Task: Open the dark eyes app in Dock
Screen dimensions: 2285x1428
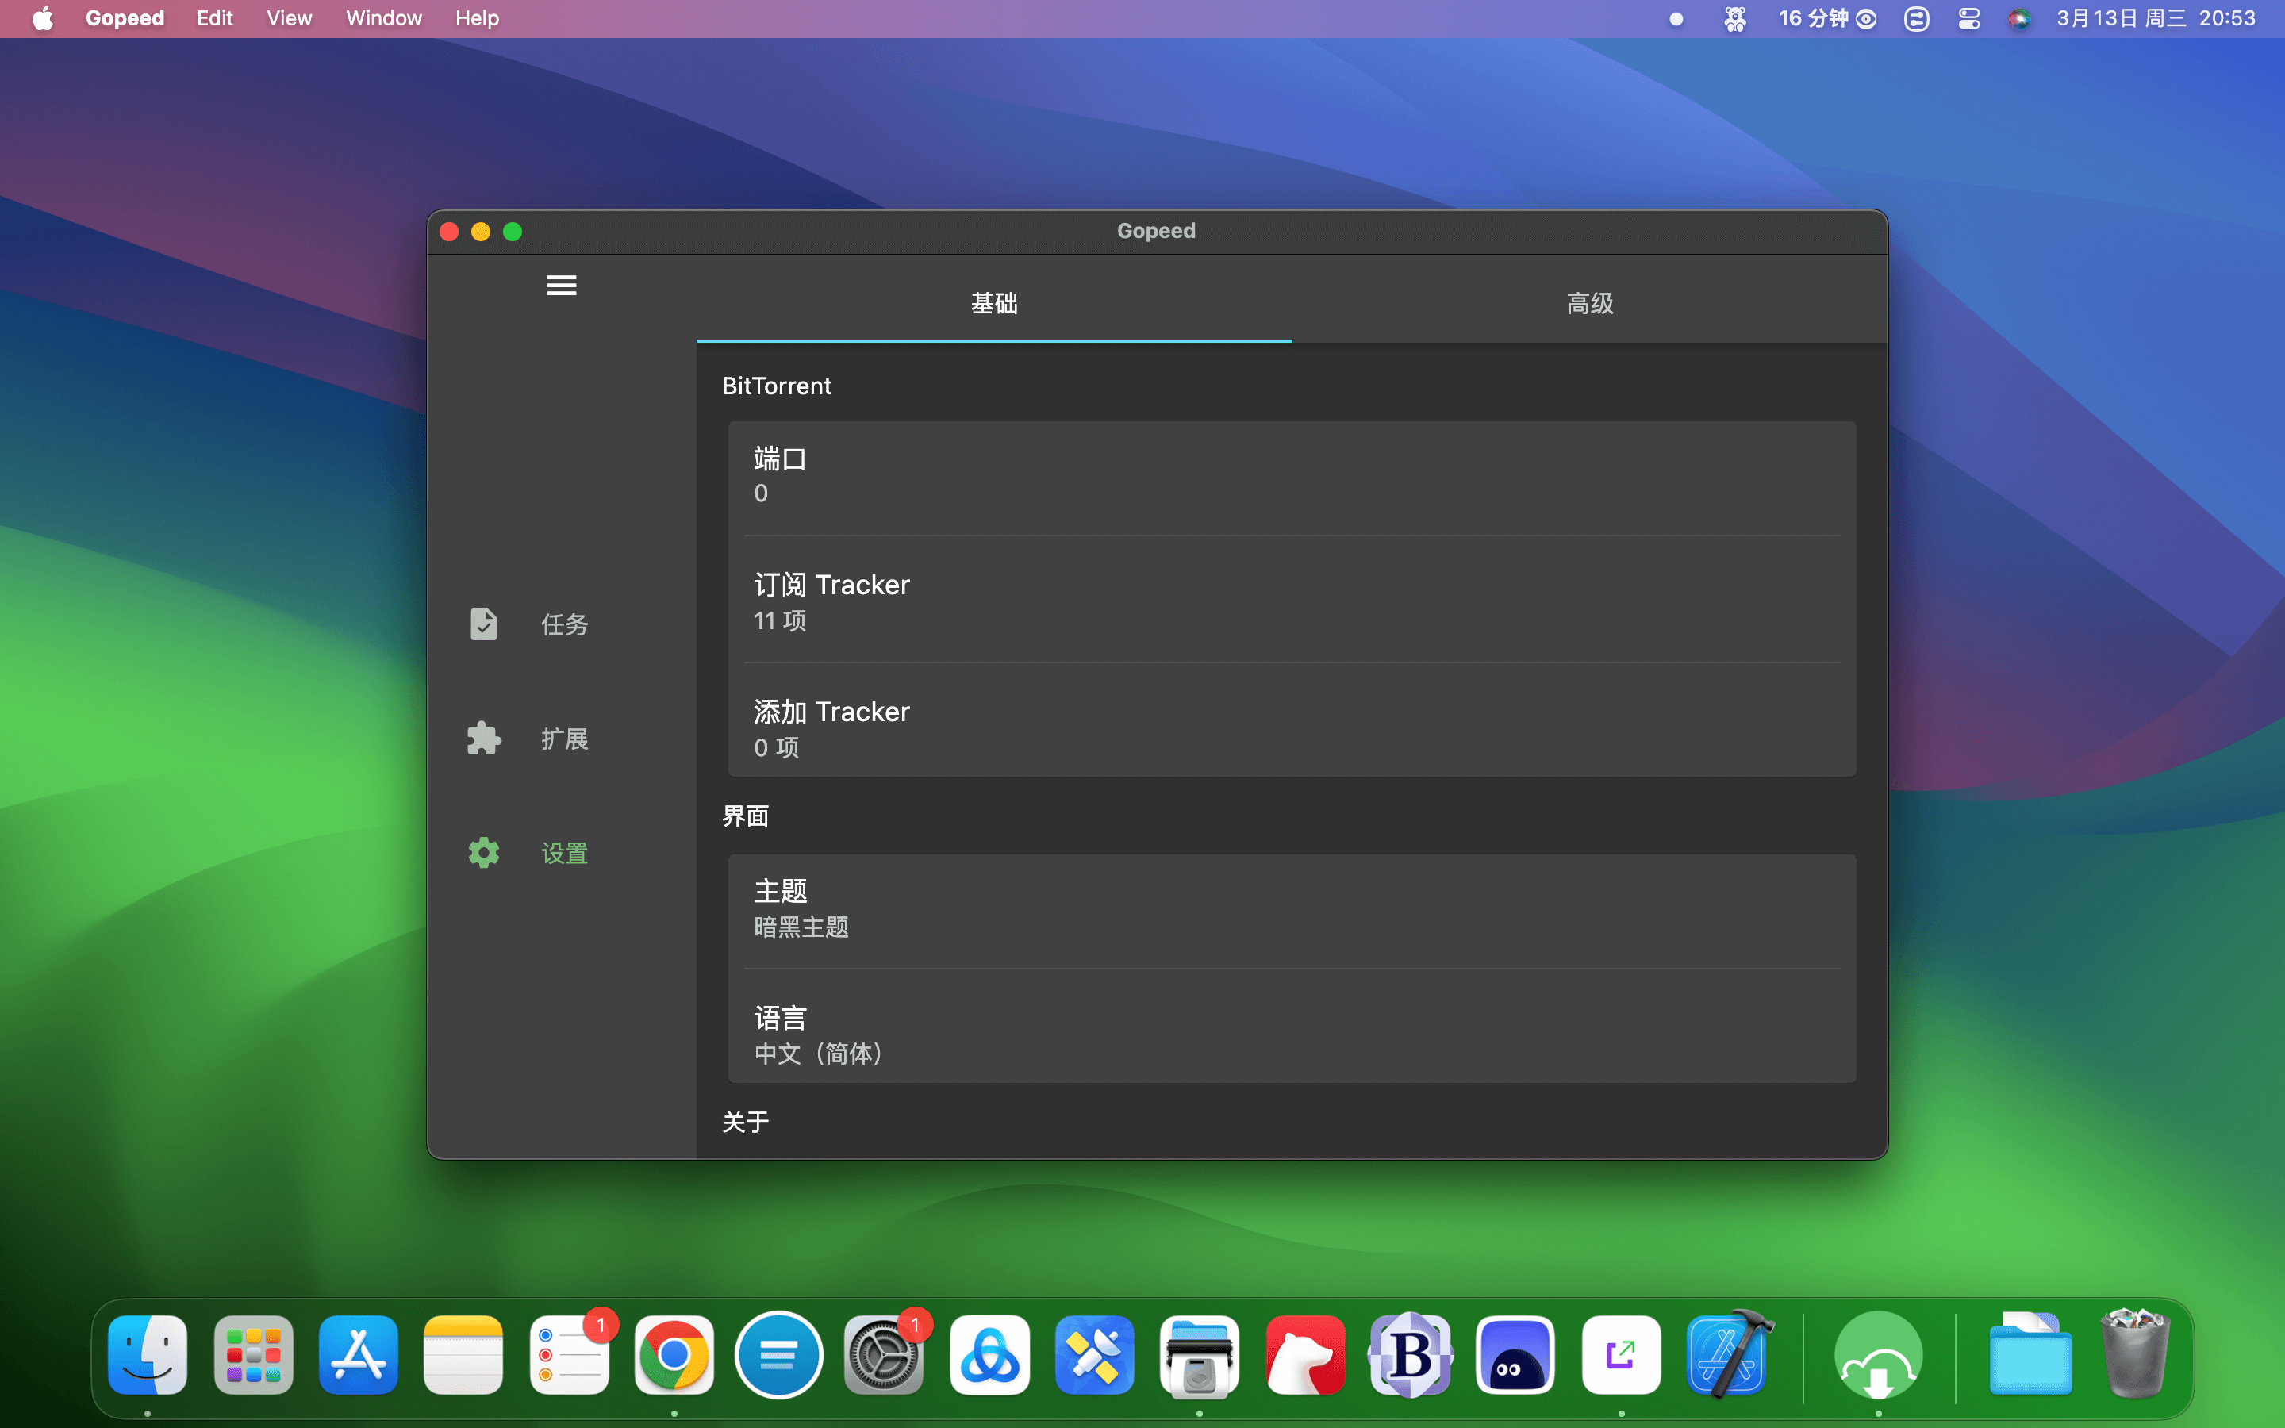Action: (1515, 1354)
